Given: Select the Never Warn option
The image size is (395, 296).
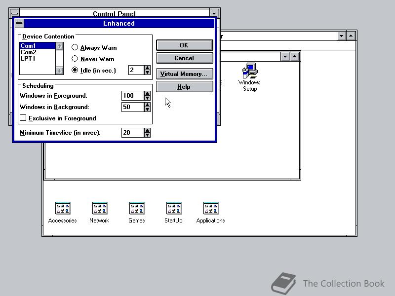Looking at the screenshot, I should coord(93,59).
